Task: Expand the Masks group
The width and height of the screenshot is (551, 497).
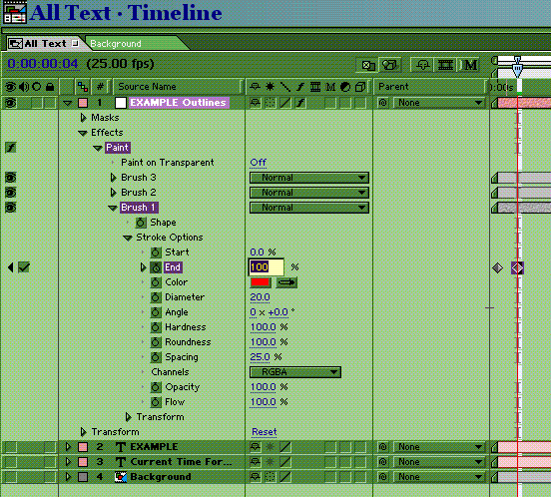Action: [x=83, y=118]
